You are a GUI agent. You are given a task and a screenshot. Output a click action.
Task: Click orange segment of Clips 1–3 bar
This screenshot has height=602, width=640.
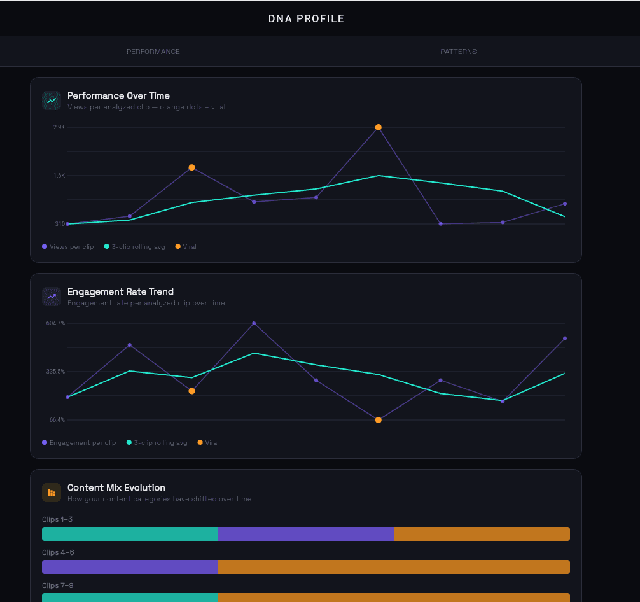pyautogui.click(x=482, y=534)
